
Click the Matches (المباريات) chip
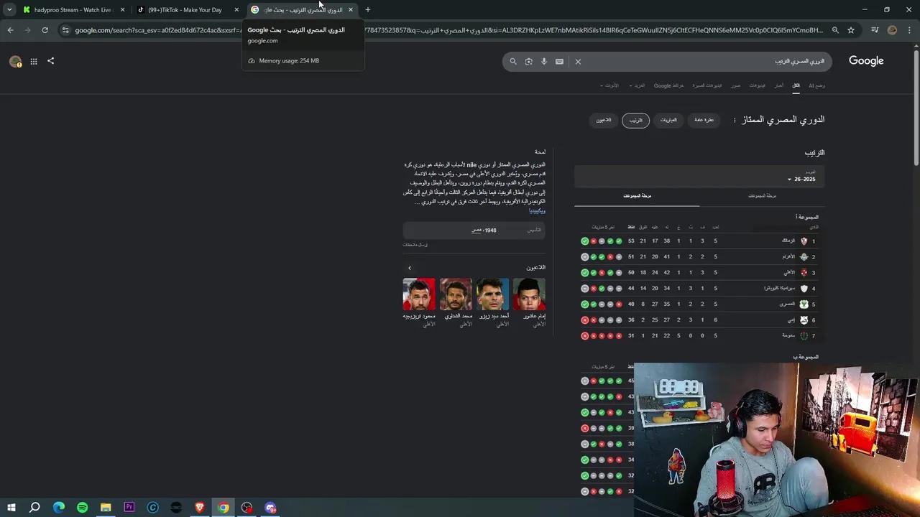click(x=668, y=120)
